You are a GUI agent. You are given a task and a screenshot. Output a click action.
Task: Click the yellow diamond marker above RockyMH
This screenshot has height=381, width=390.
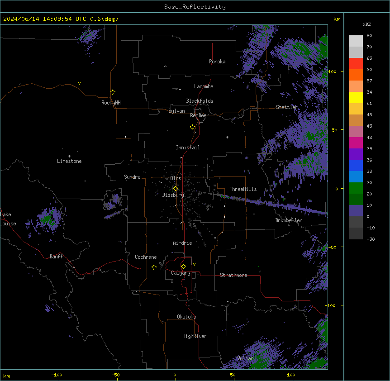(113, 92)
